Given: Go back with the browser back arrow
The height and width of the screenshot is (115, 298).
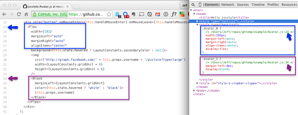Looking at the screenshot, I should pos(4,14).
